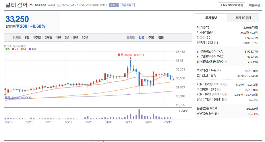
Task: Click the 외국인보유주식수(B) value 435,426
Action: tap(252, 57)
